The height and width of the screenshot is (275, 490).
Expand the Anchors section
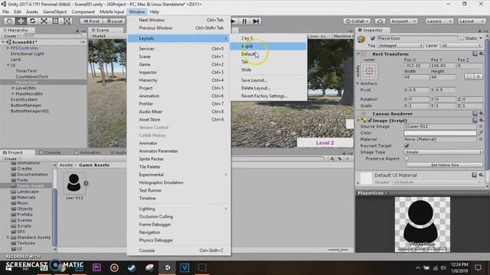(x=358, y=83)
